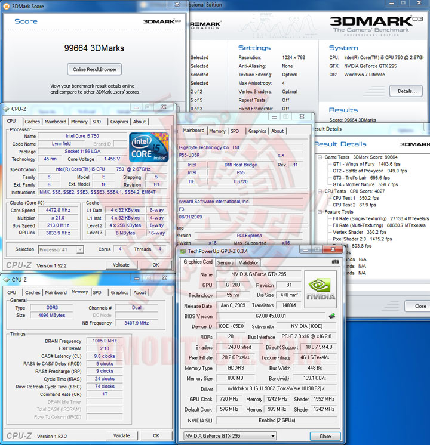Screen dimensions: 430x445
Task: Open SPD tab in Memory CPU-Z window
Action: click(97, 293)
